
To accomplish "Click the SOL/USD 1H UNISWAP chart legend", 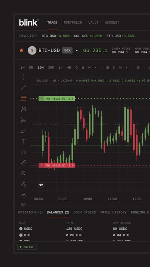I will (x=54, y=80).
